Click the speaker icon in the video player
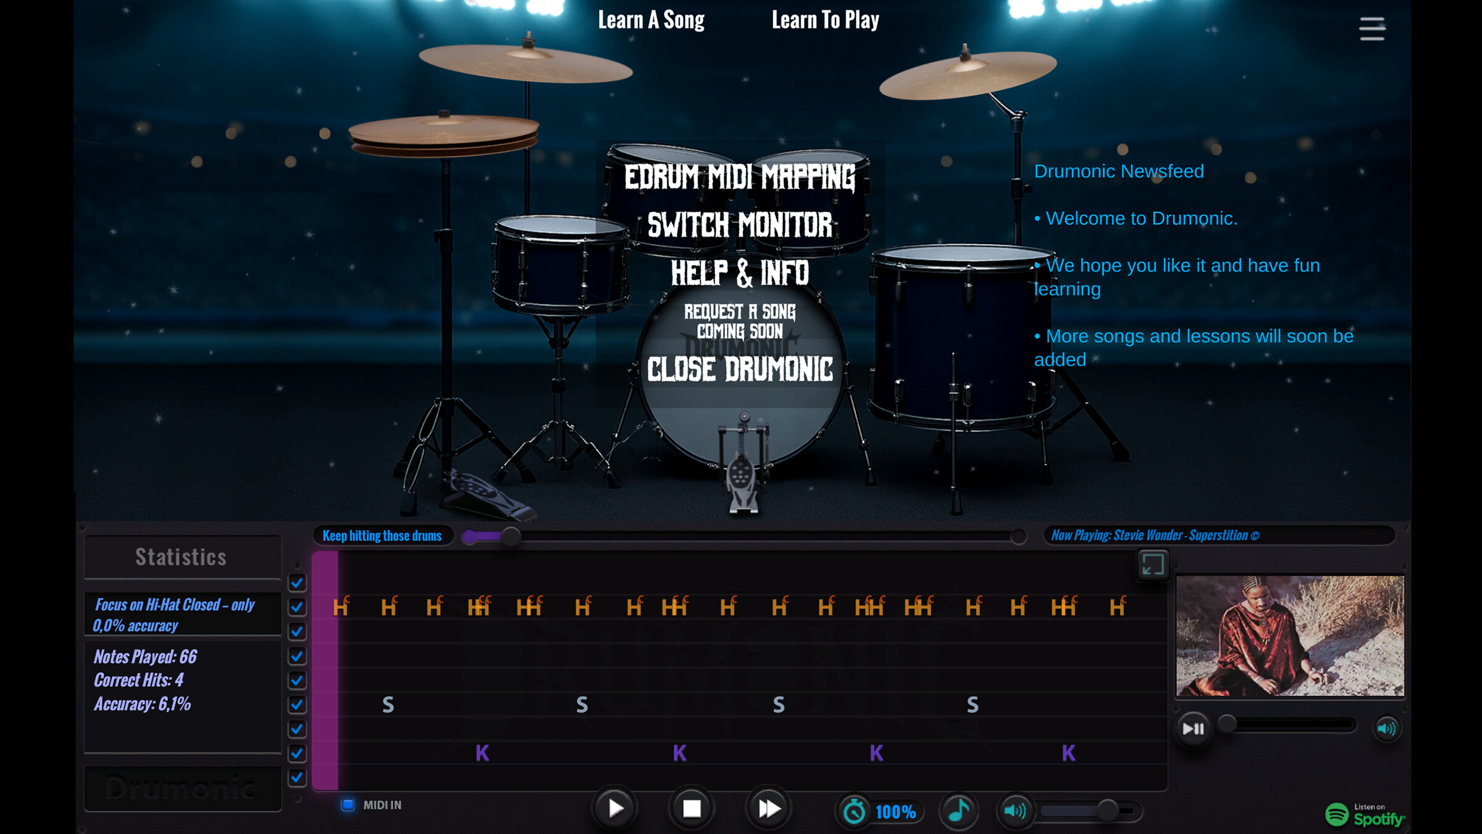The height and width of the screenshot is (834, 1482). click(x=1387, y=729)
